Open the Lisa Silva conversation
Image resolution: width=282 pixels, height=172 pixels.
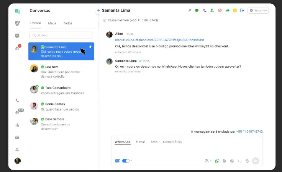point(61,71)
